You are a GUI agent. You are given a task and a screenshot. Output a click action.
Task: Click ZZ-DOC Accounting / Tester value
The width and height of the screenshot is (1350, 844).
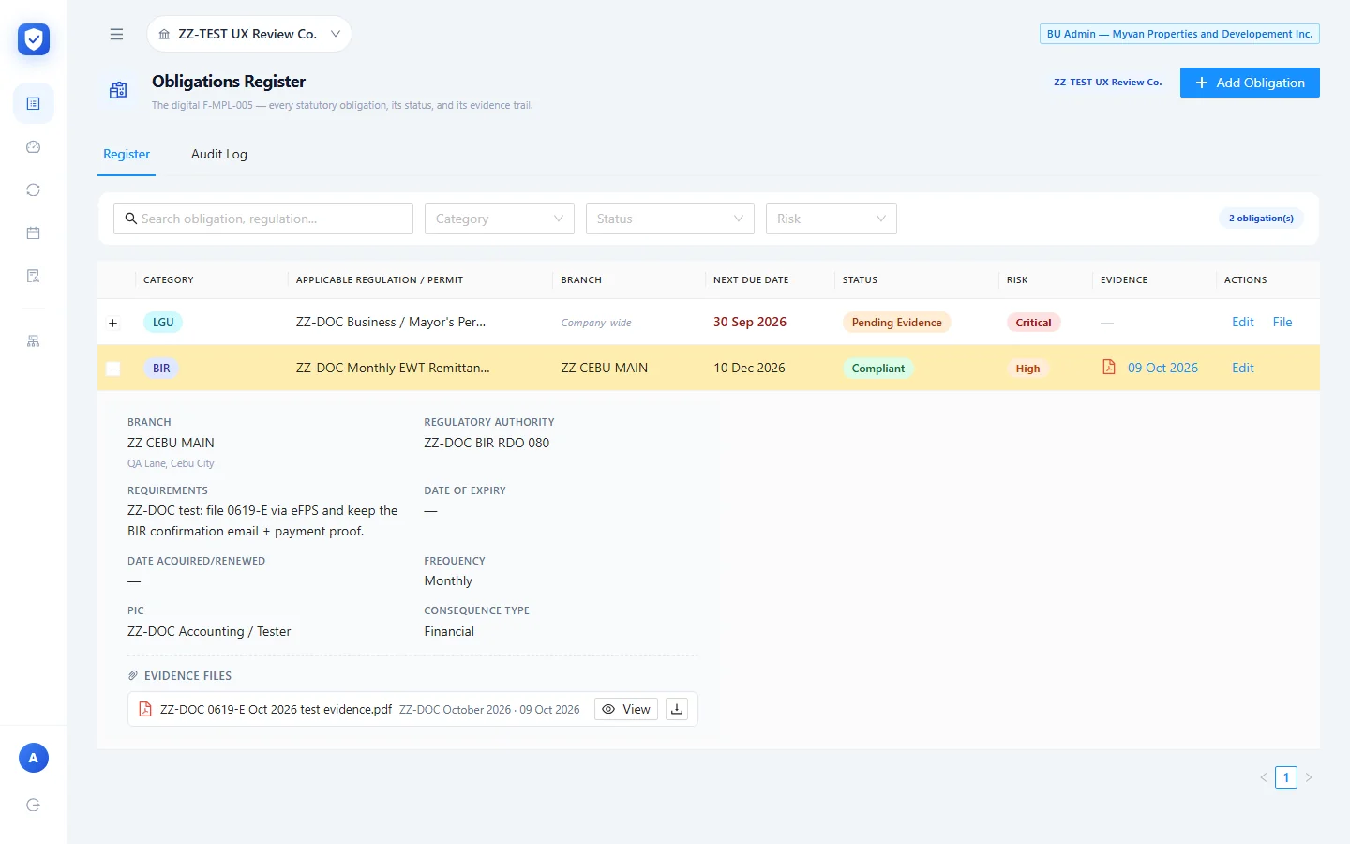click(x=209, y=631)
